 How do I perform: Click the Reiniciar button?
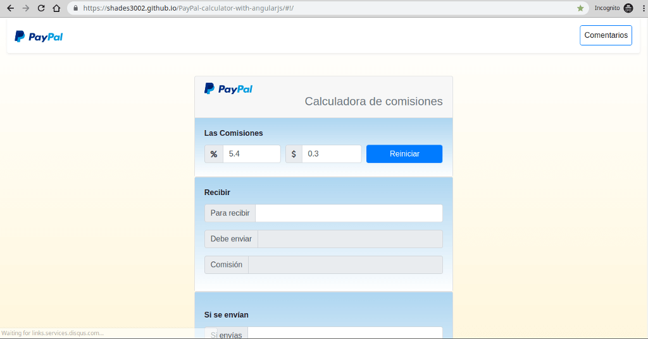click(x=404, y=154)
